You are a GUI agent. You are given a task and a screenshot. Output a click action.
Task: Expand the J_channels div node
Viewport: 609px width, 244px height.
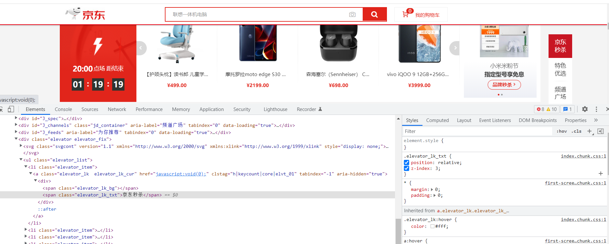[16, 125]
